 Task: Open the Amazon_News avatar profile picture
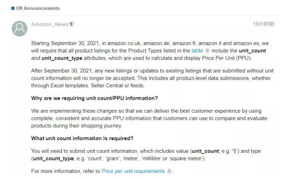19,29
